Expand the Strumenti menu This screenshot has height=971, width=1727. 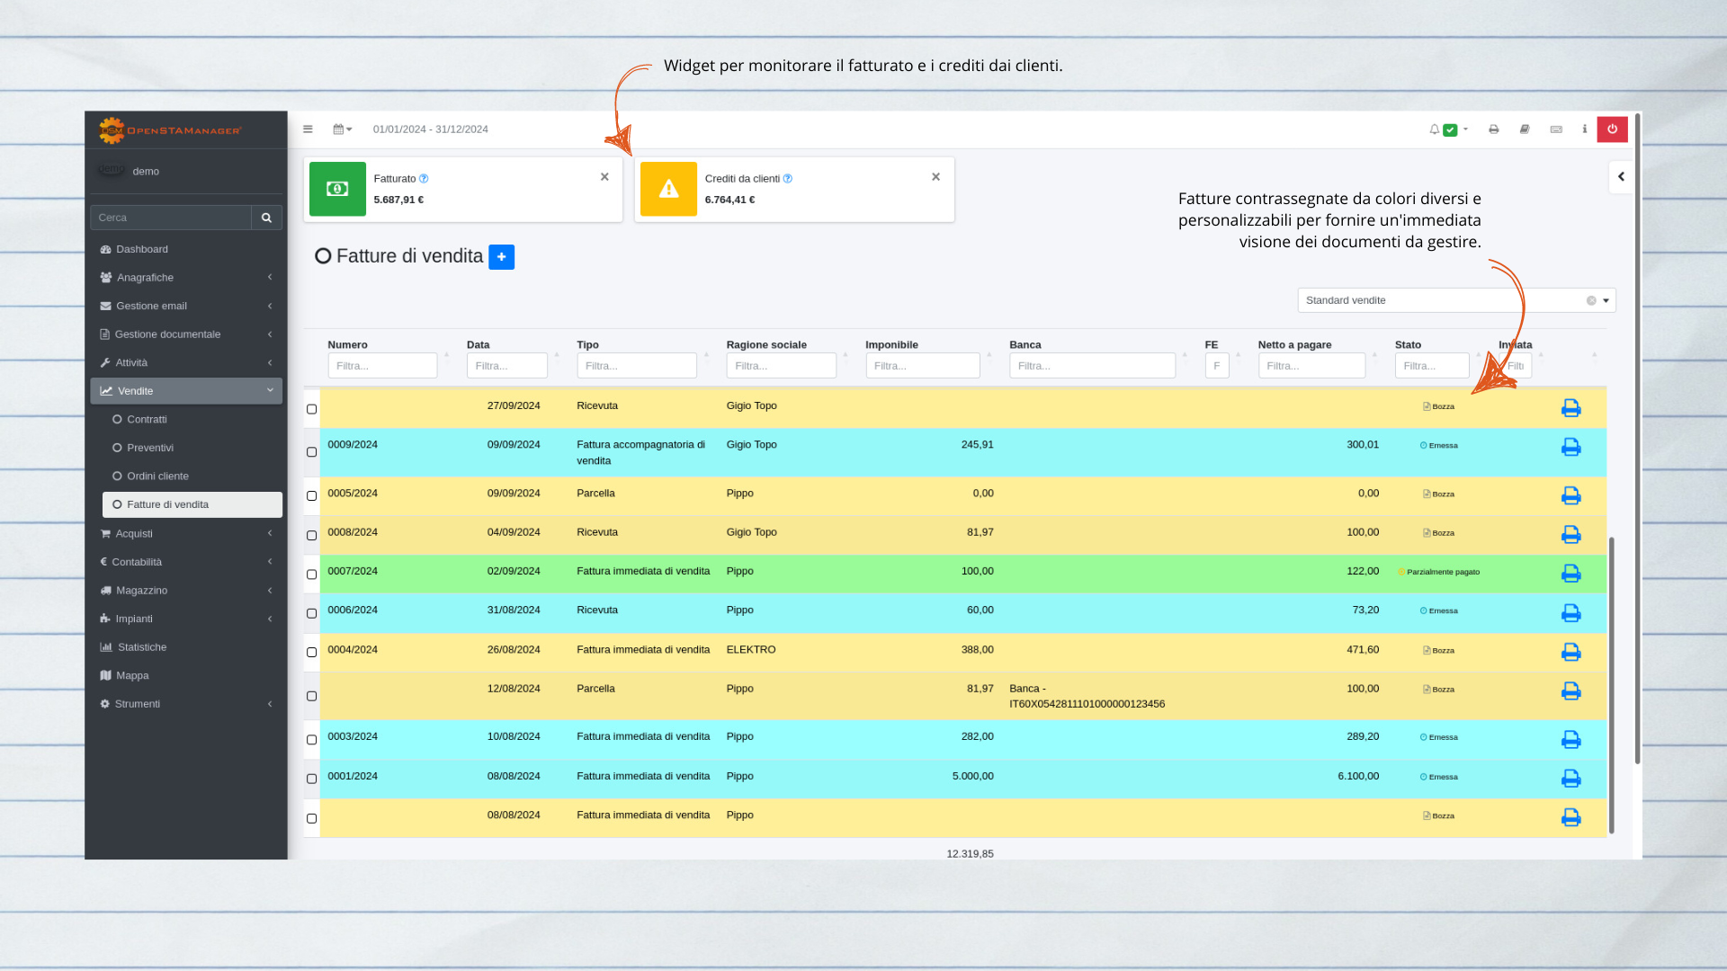click(x=186, y=704)
